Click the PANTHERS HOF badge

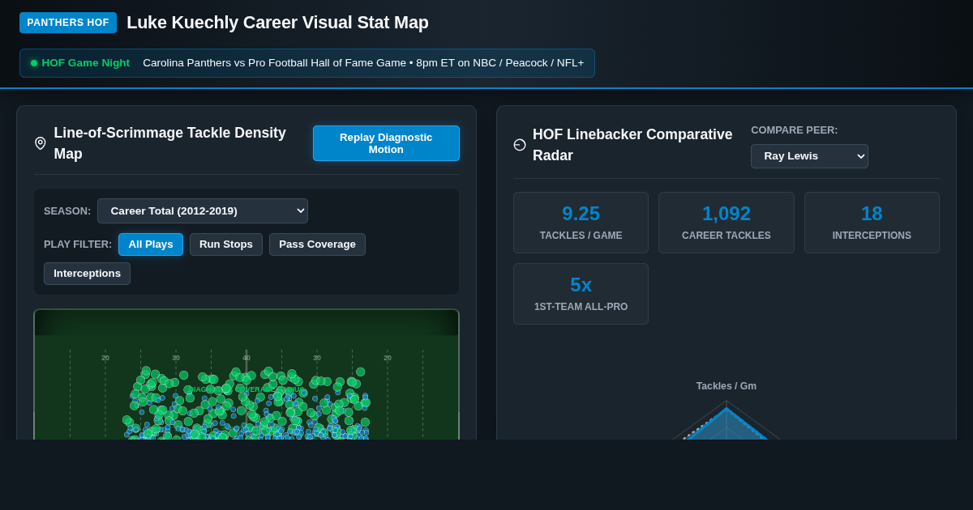pyautogui.click(x=68, y=23)
